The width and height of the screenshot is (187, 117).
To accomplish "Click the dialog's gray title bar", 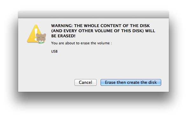I will [x=93, y=15].
